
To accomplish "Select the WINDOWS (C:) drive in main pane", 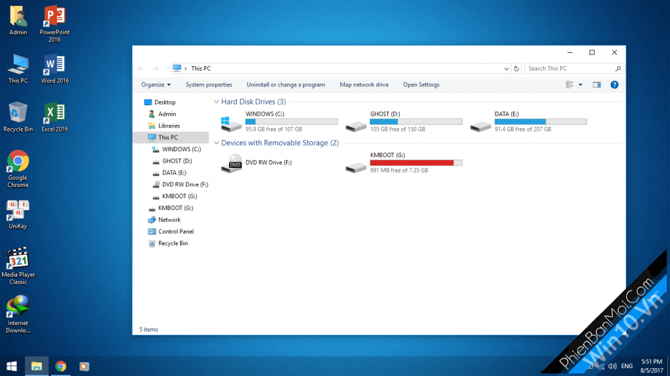I will tap(279, 122).
